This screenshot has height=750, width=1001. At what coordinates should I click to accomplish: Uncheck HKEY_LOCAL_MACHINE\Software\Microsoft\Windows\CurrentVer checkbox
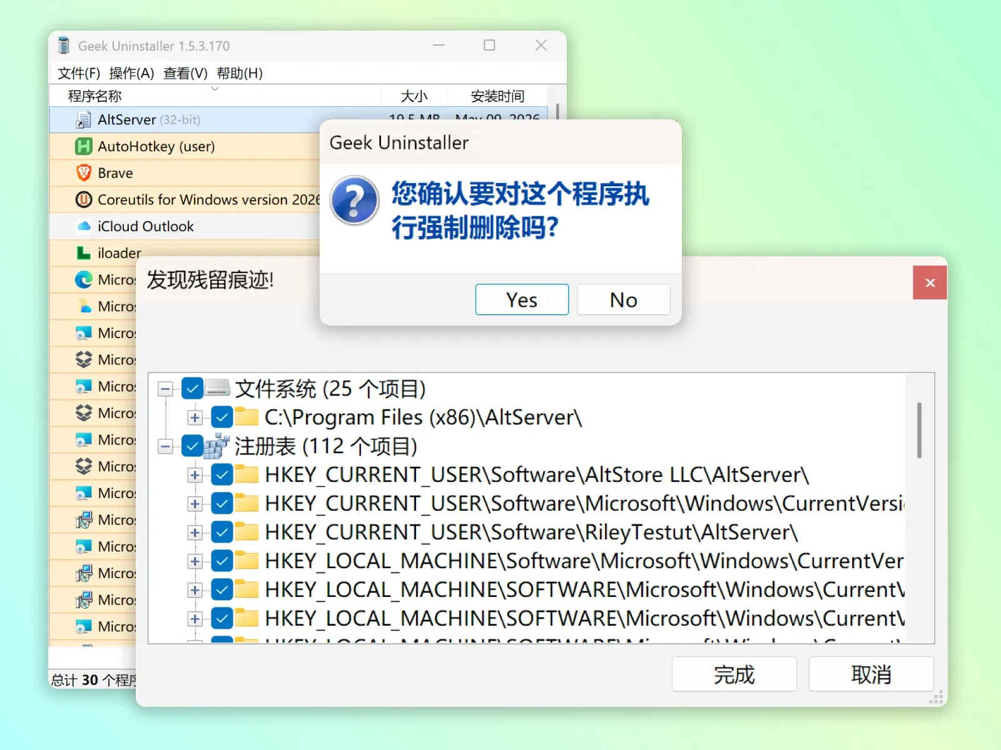tap(222, 561)
